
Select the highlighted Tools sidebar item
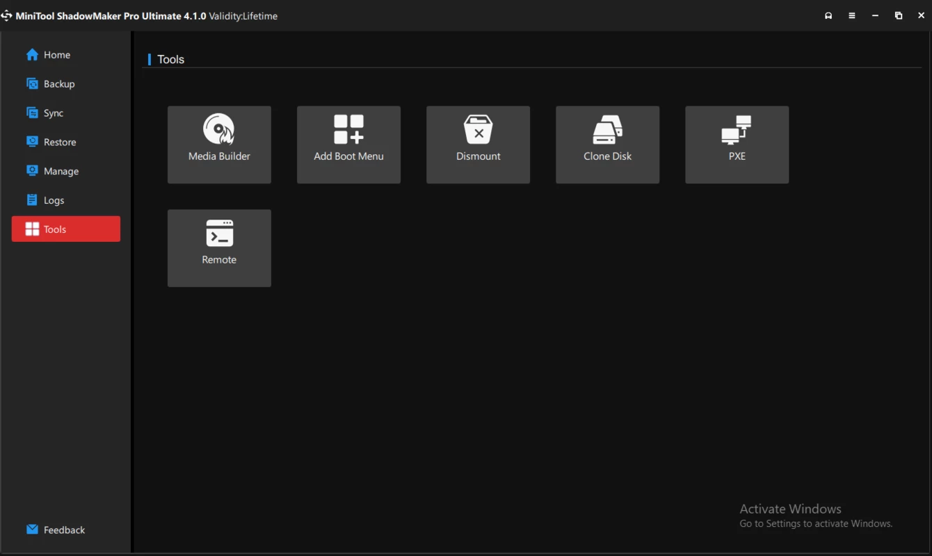pos(66,229)
